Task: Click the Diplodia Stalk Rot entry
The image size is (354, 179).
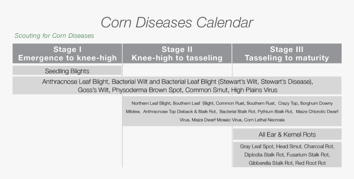Action: click(x=264, y=155)
